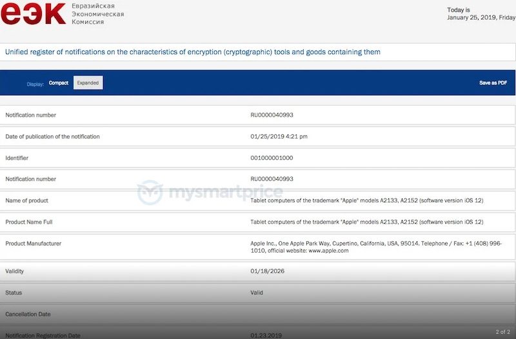Image resolution: width=516 pixels, height=339 pixels.
Task: Click the Status value 'Valid'
Action: (x=256, y=293)
